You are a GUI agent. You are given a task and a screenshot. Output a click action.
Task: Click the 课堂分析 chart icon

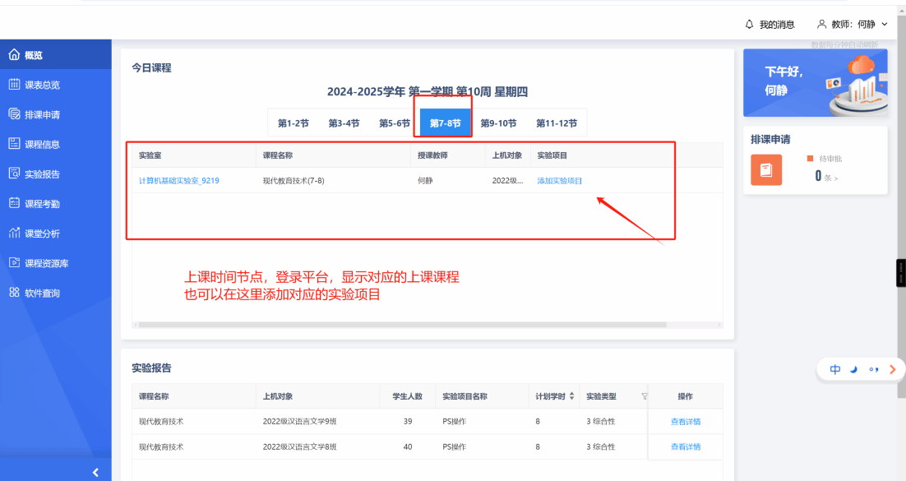[14, 234]
